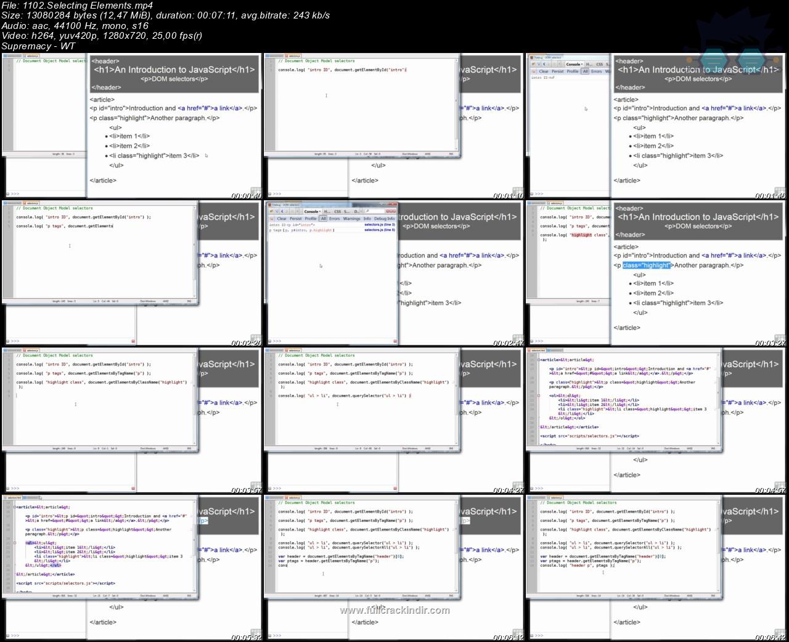Click back arrow icon in 00:02:47 Firebug toolbar
Image resolution: width=789 pixels, height=642 pixels.
(x=282, y=211)
